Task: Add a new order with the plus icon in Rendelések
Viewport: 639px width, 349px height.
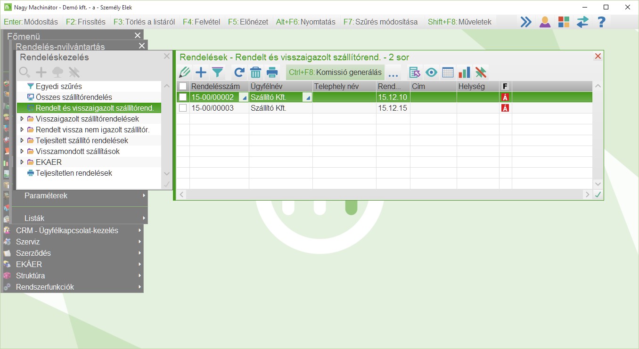Action: [201, 72]
